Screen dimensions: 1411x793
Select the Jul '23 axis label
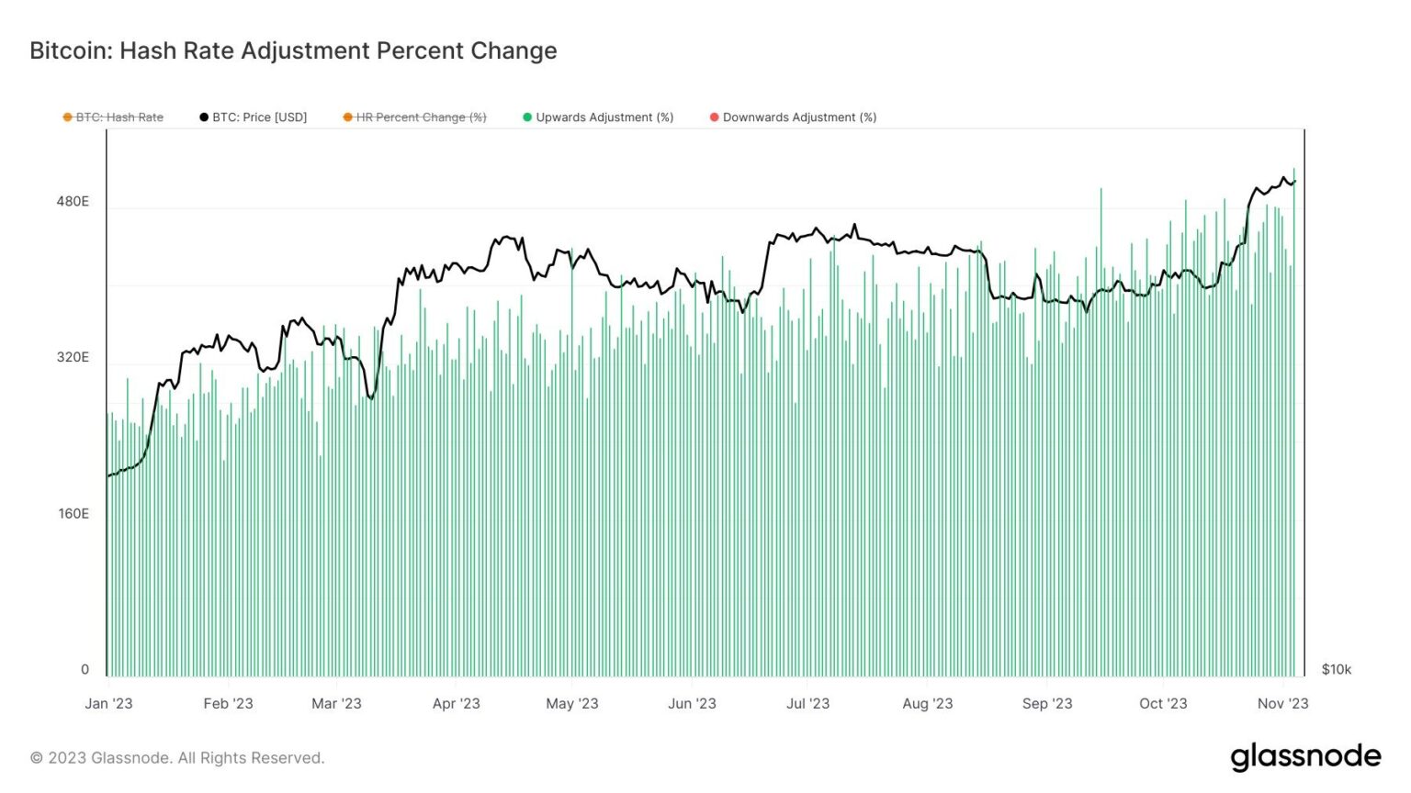[x=808, y=704]
